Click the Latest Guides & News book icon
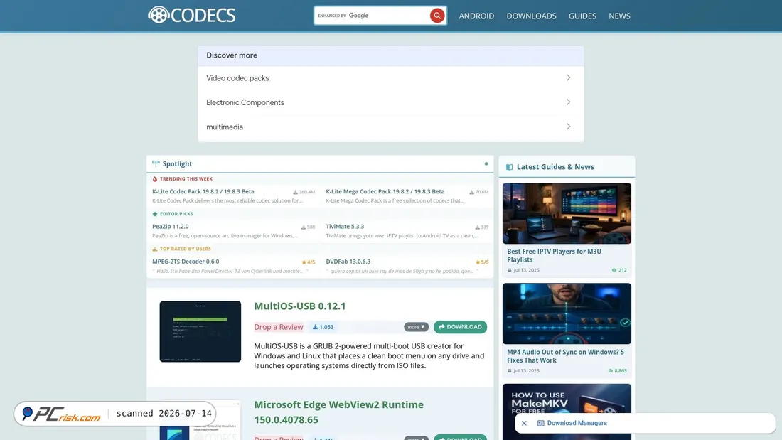This screenshot has width=782, height=440. (x=509, y=167)
